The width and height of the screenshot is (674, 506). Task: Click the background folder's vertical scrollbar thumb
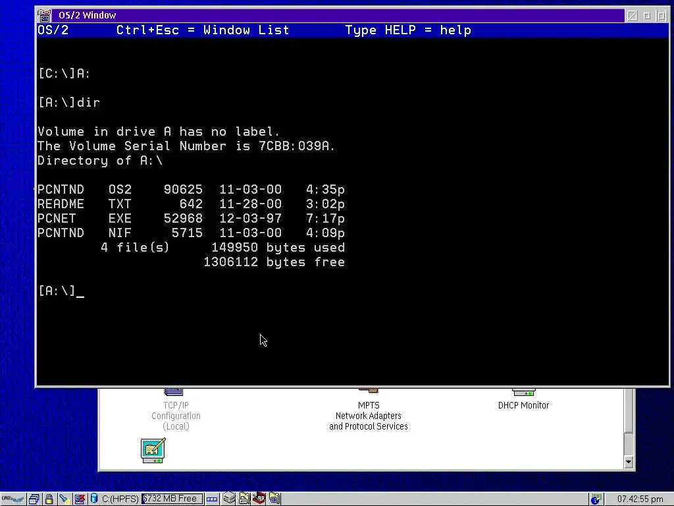click(629, 411)
